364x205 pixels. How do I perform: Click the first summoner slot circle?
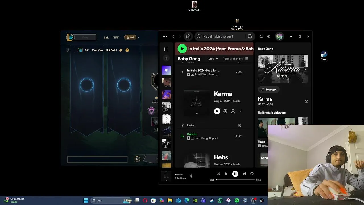click(x=87, y=85)
